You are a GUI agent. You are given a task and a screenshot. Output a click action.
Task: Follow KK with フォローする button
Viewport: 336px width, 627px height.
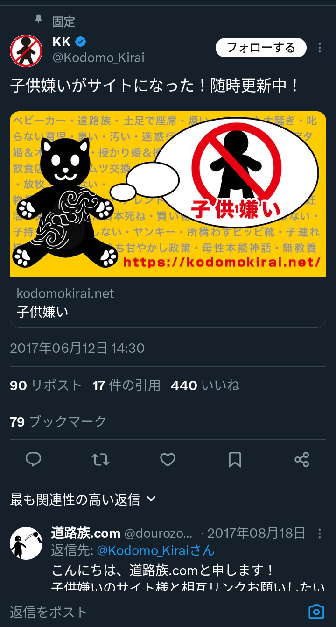pos(261,48)
